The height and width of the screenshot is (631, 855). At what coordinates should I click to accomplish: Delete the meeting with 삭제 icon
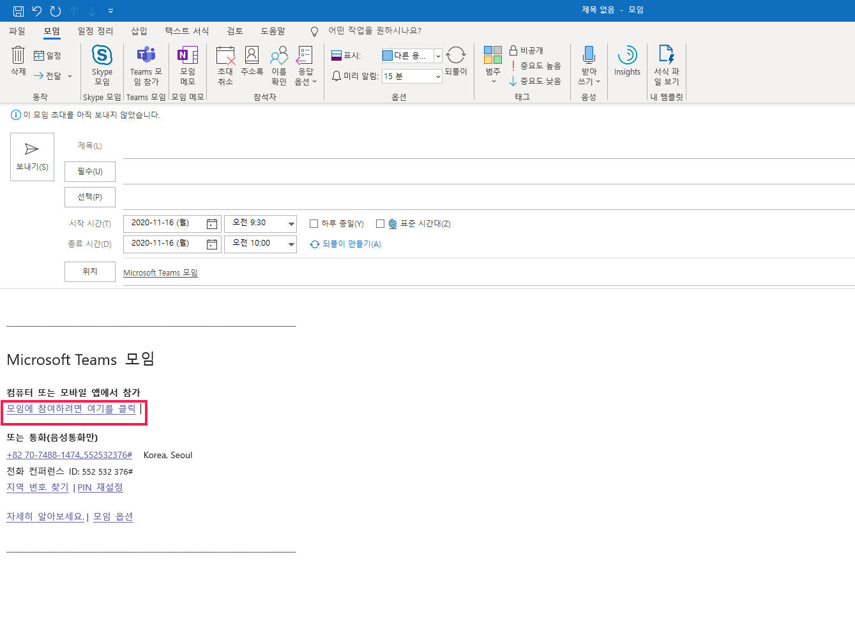click(x=19, y=61)
